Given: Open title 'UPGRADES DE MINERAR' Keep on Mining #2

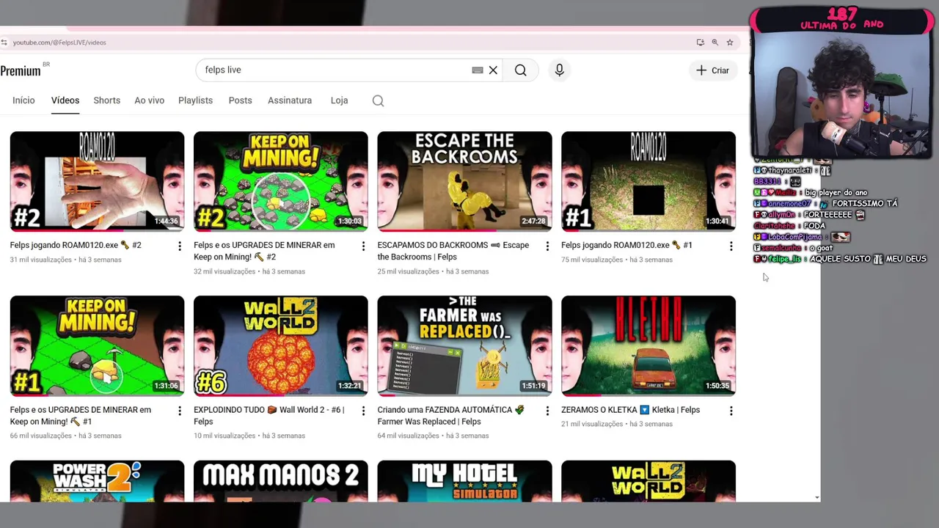Looking at the screenshot, I should pyautogui.click(x=264, y=251).
